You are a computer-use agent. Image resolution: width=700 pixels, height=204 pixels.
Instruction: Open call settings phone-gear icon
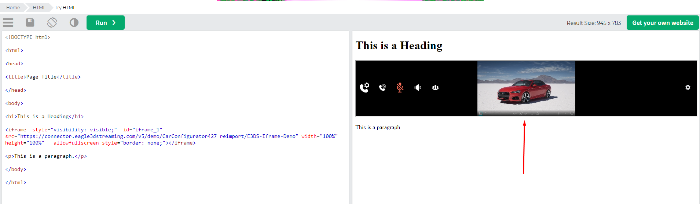[364, 87]
